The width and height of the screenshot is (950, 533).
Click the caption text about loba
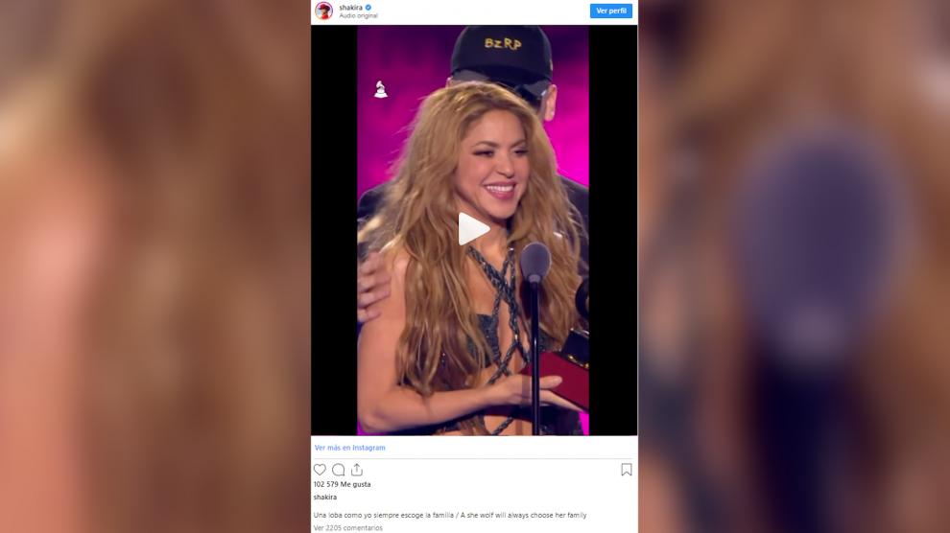449,516
